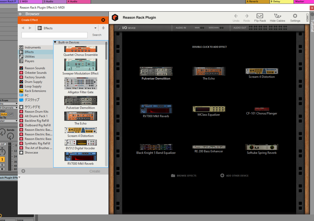Click Add Other Device in rack
This screenshot has width=314, height=221.
234,176
